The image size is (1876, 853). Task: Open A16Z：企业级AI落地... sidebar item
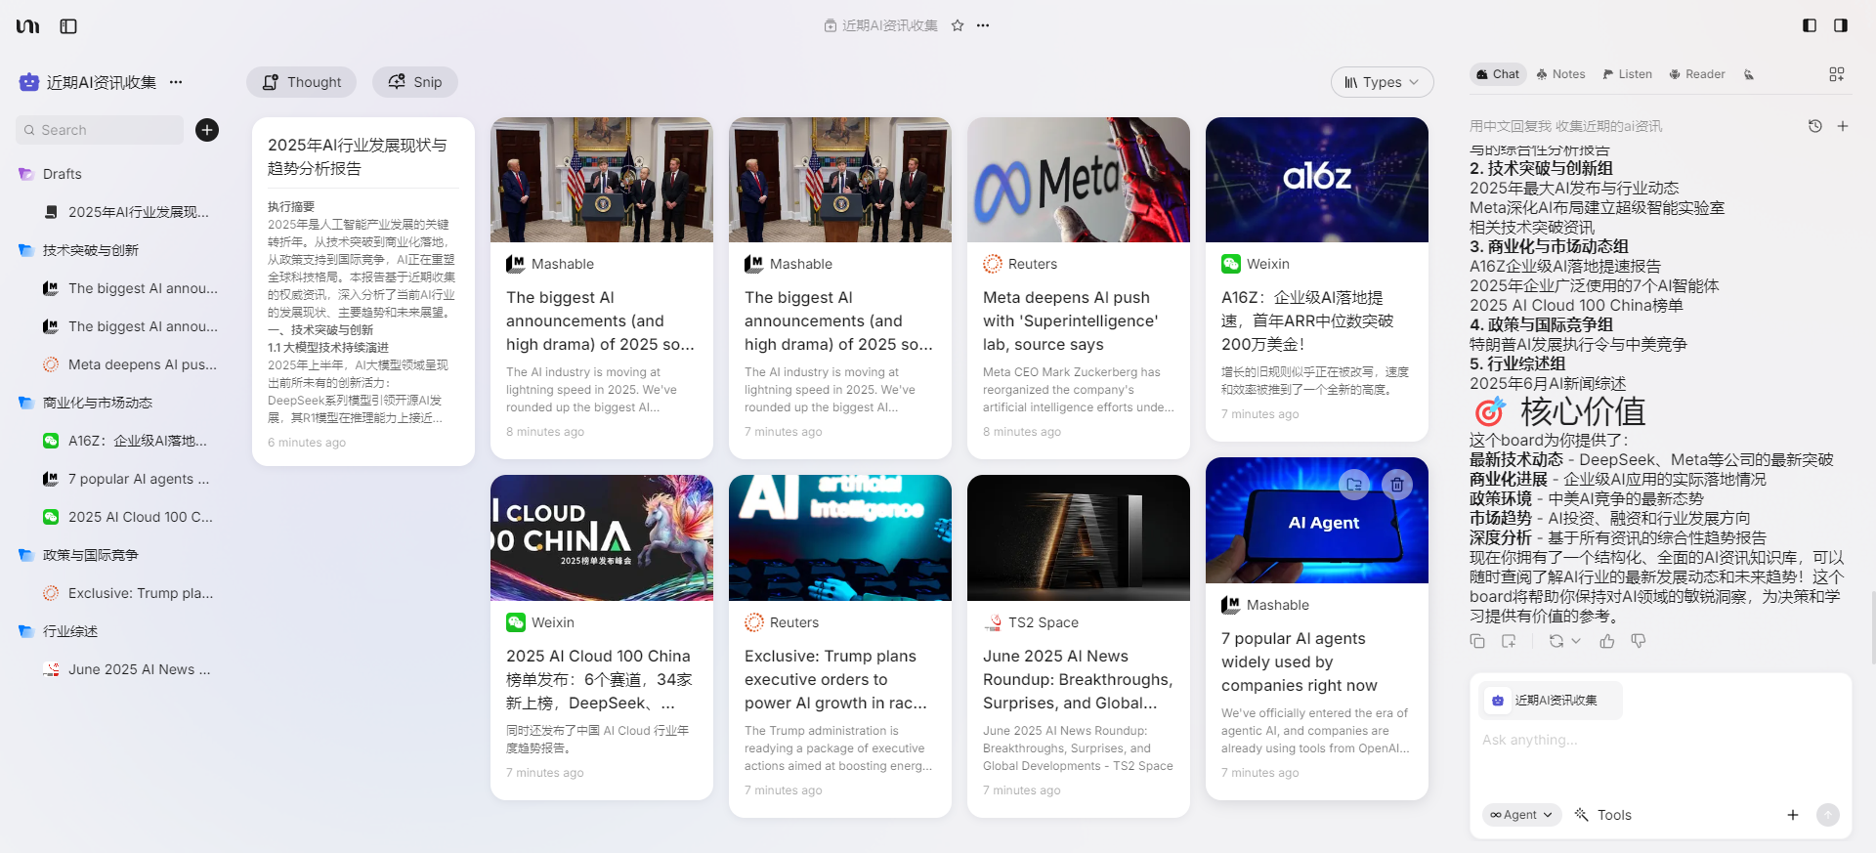127,441
